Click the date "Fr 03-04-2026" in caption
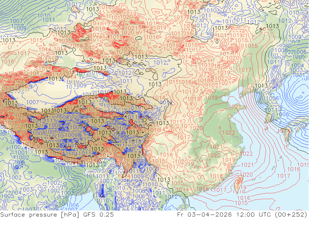This screenshot has width=309, height=226. pos(204,215)
